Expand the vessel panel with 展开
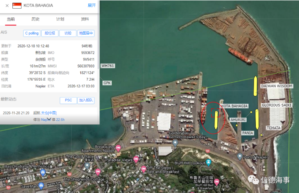Viewport: 299px width, 193px height. click(92, 6)
